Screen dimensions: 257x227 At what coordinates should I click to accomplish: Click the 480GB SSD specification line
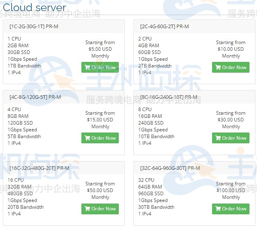click(20, 194)
